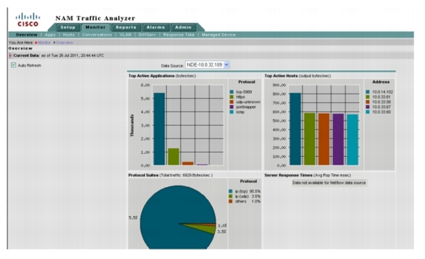Open the VLAN page
The width and height of the screenshot is (425, 259).
coord(125,35)
